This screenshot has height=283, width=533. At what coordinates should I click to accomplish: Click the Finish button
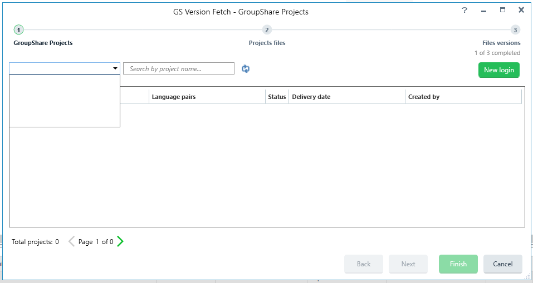tap(458, 264)
